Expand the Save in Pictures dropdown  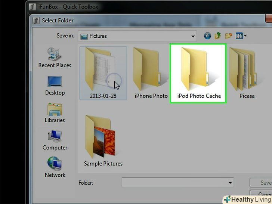(x=193, y=36)
